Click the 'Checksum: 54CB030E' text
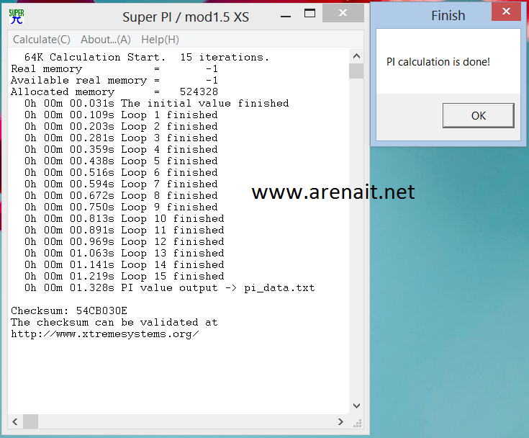 coord(69,310)
